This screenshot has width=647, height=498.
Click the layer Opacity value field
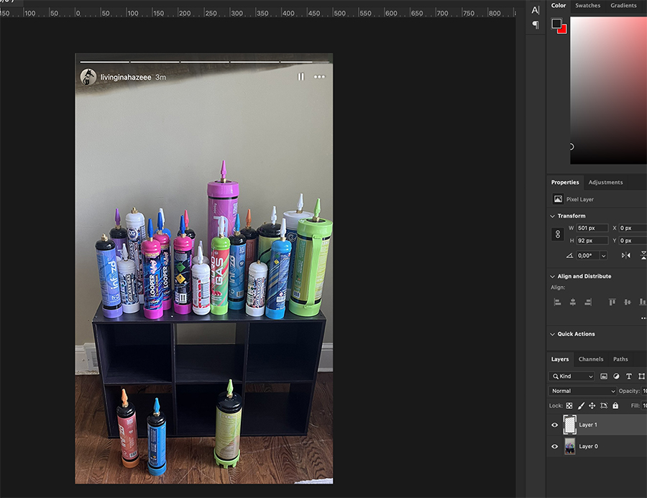(x=644, y=391)
